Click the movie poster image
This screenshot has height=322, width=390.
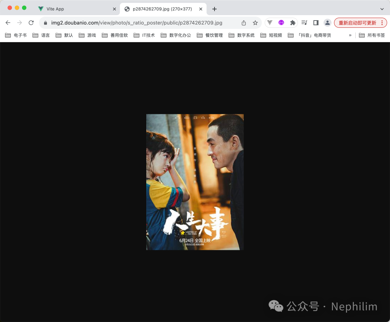coord(195,182)
